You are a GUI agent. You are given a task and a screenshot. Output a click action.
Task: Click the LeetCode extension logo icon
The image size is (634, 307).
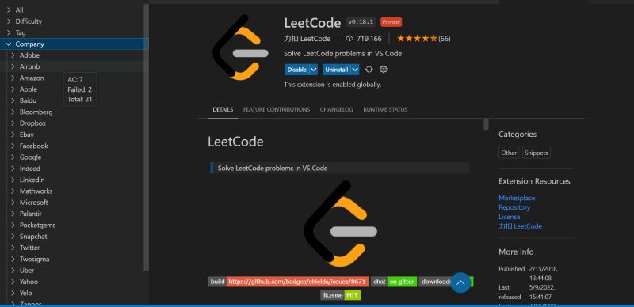pyautogui.click(x=240, y=47)
